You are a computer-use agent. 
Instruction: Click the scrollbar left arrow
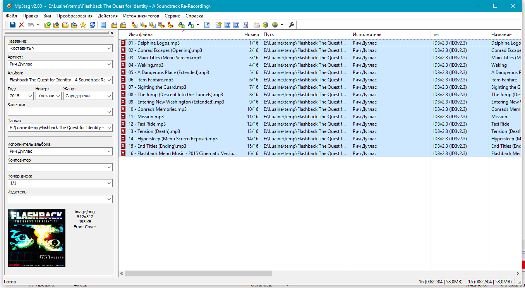tap(122, 273)
